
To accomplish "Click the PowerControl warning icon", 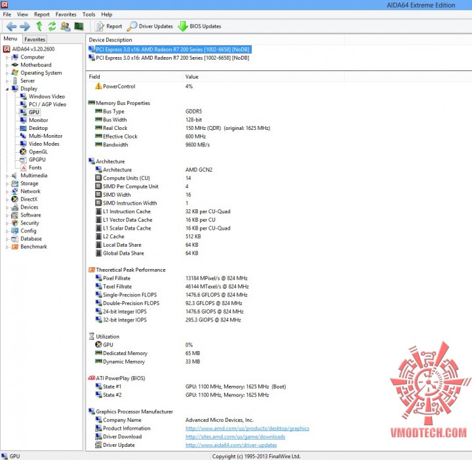I will click(98, 86).
